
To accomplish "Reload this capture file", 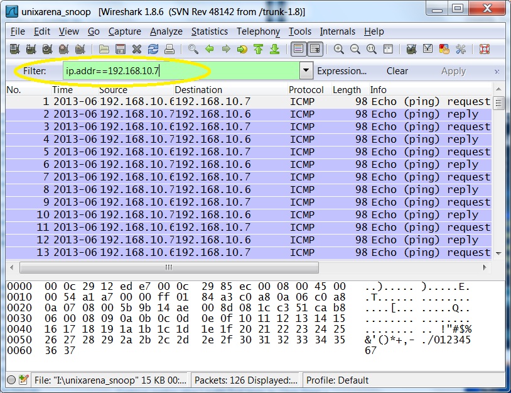I will click(x=153, y=49).
